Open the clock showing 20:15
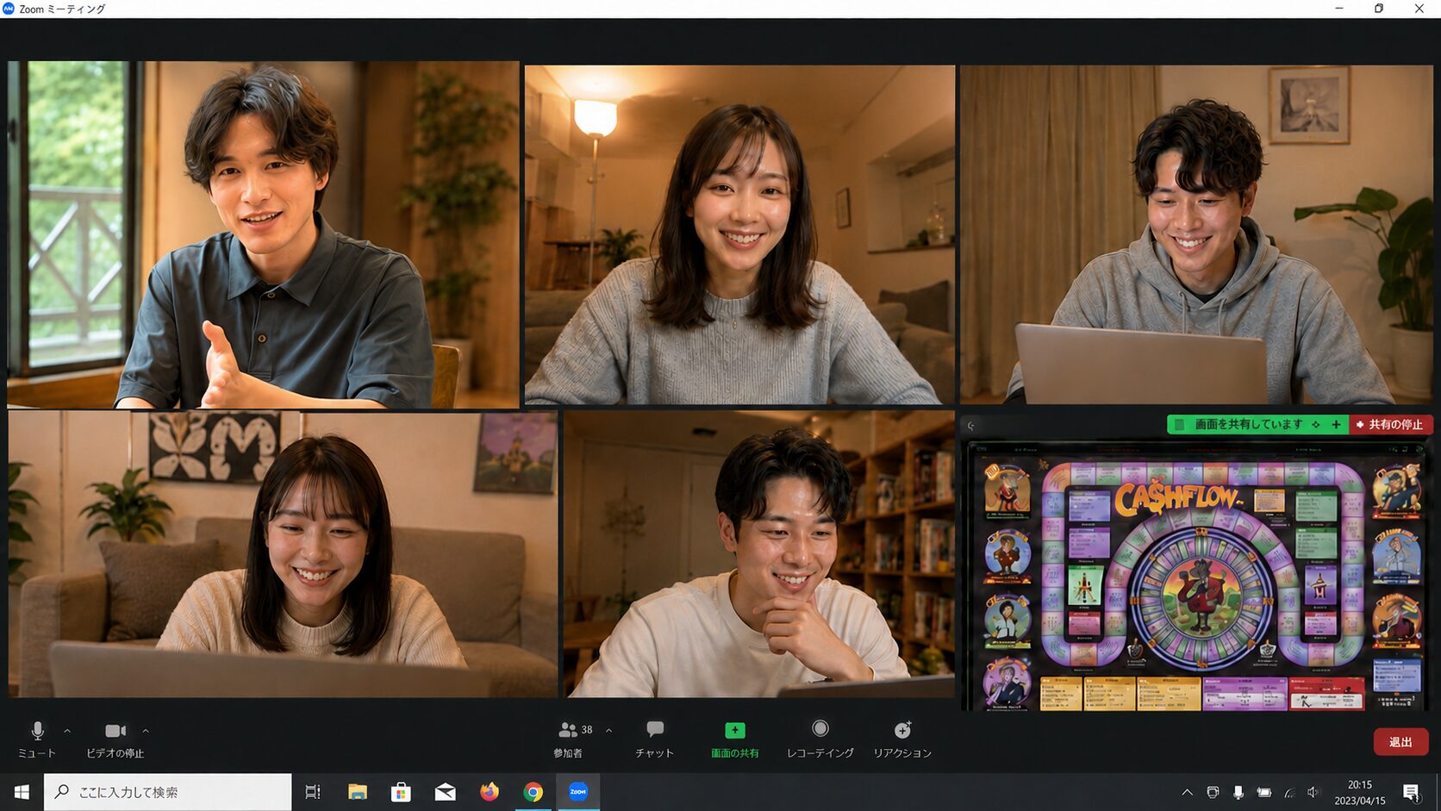This screenshot has height=811, width=1441. tap(1359, 792)
